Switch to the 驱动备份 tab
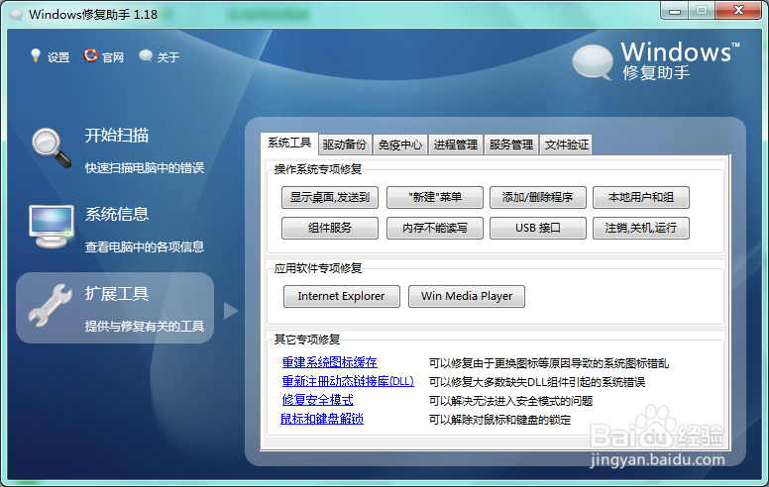 [345, 145]
